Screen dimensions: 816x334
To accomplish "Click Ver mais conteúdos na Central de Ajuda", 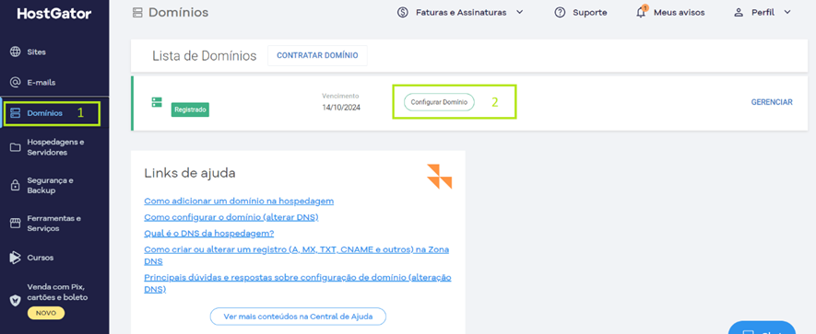I will (x=298, y=317).
